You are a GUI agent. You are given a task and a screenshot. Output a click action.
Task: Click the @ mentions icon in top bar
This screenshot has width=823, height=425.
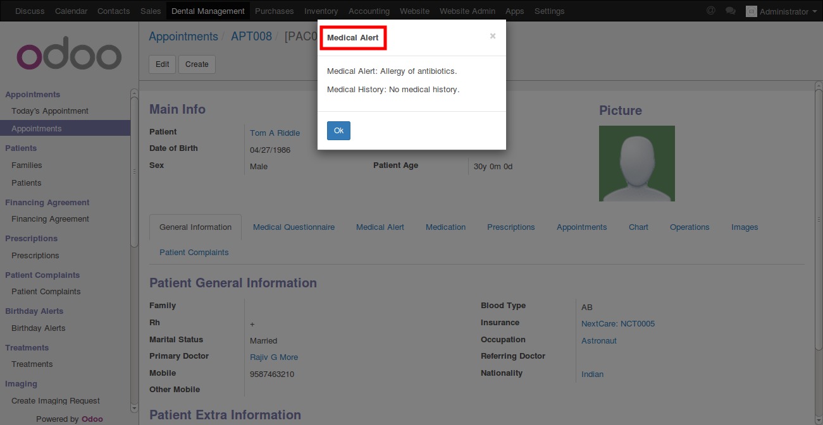point(710,11)
